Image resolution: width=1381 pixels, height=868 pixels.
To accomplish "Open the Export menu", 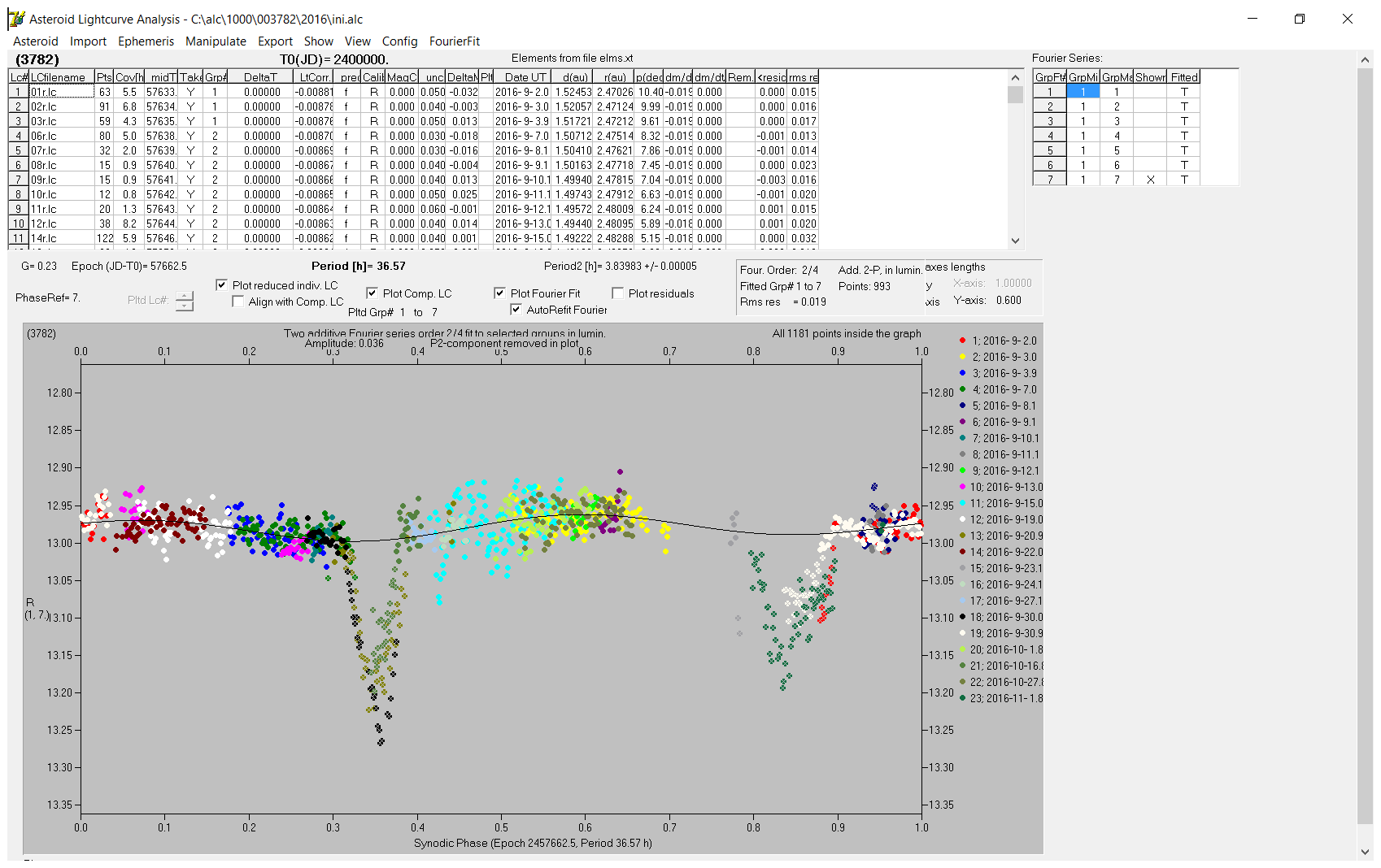I will point(275,41).
